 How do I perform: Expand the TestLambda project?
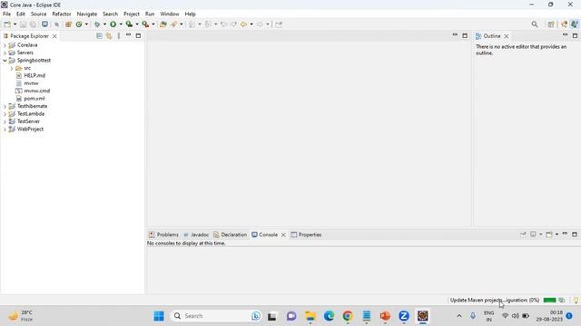[x=5, y=114]
